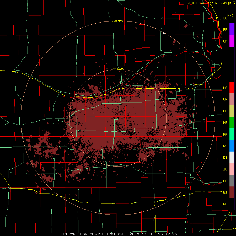Click the BD legend label

pyautogui.click(x=225, y=111)
